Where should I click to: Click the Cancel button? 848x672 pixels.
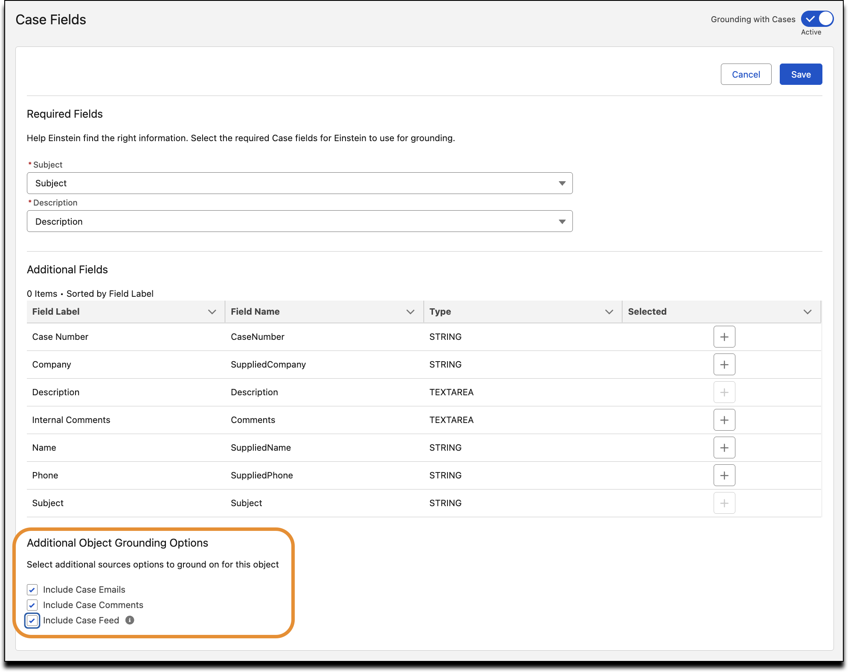click(746, 74)
